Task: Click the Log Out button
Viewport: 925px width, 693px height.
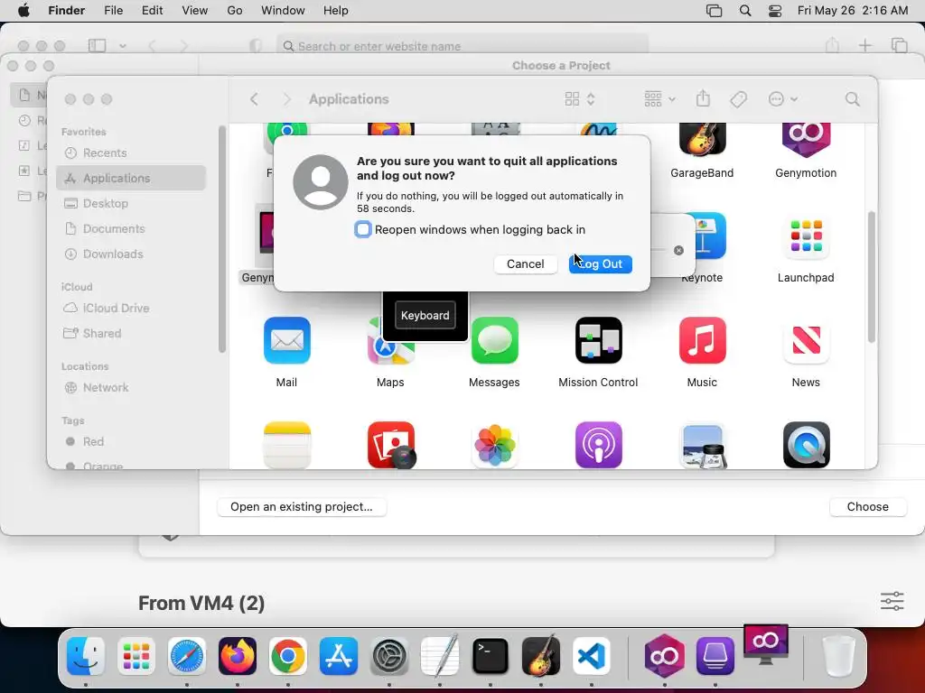Action: [x=600, y=264]
